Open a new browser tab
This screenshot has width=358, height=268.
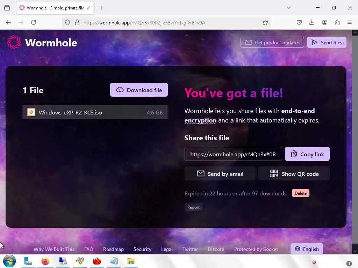[x=101, y=8]
